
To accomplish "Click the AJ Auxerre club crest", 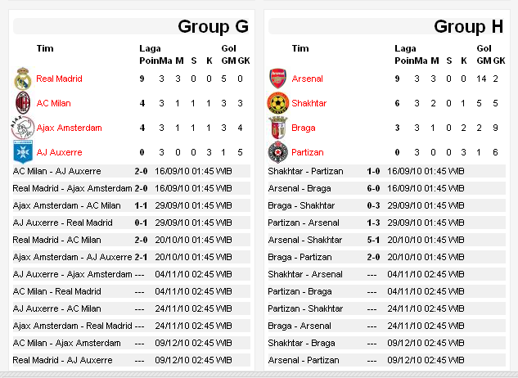I will (x=23, y=153).
